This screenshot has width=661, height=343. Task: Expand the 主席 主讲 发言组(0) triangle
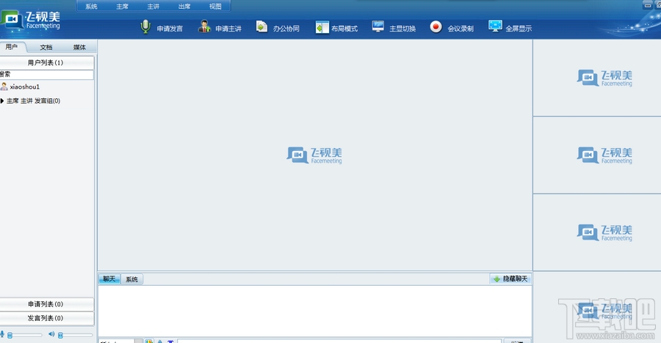(x=2, y=101)
